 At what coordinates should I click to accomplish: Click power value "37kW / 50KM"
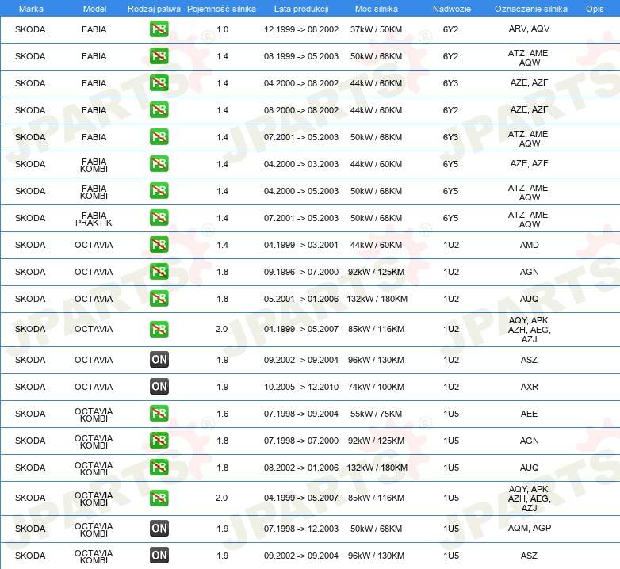(x=376, y=29)
